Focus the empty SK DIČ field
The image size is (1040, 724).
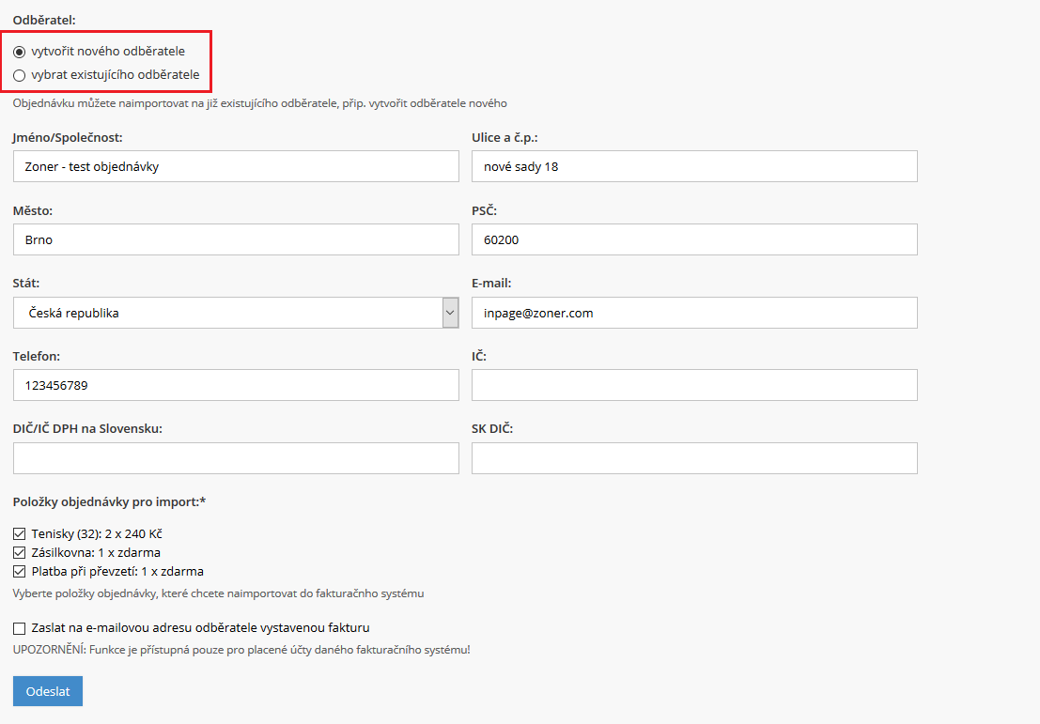click(693, 458)
